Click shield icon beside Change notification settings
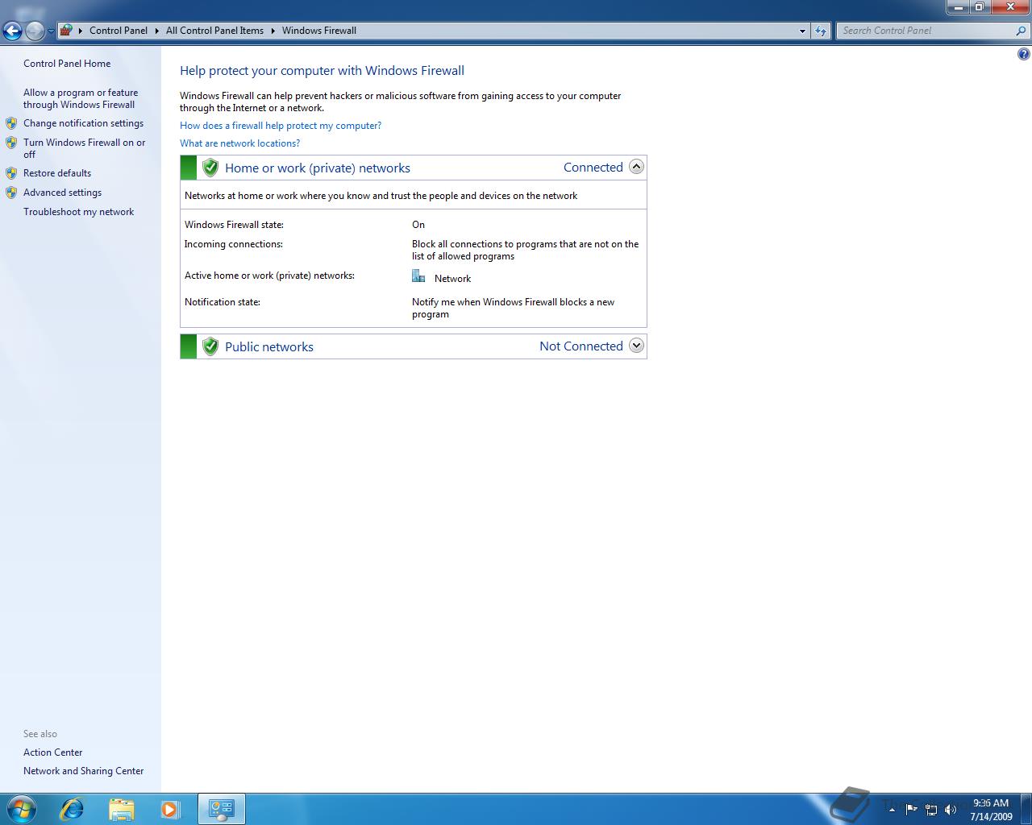The width and height of the screenshot is (1032, 825). [11, 123]
